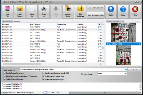Viewport: 143px width, 95px height.
Task: Uncheck Do Filename Change Only
Action: tap(43, 76)
